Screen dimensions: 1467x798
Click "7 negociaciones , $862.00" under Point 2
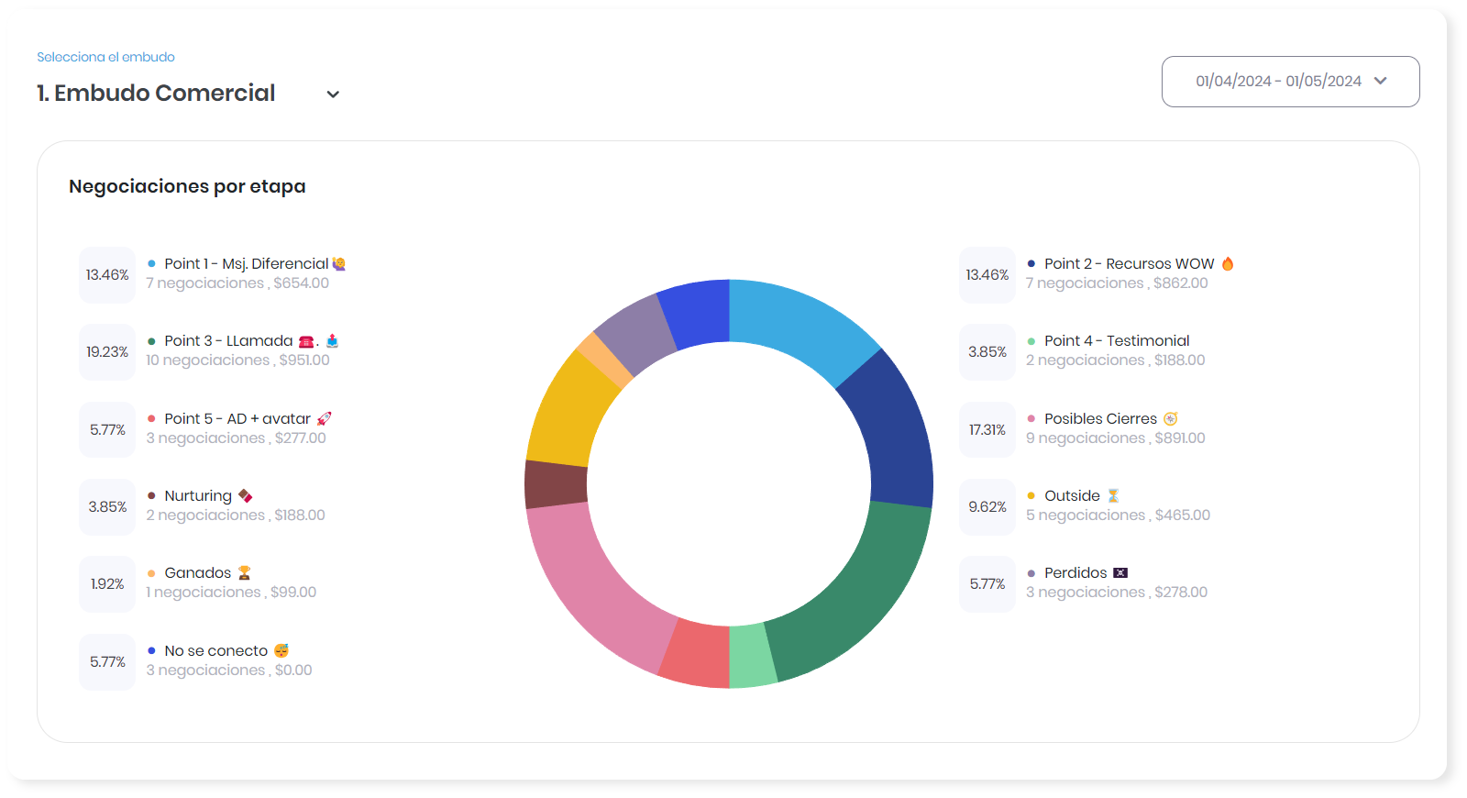(x=1117, y=283)
